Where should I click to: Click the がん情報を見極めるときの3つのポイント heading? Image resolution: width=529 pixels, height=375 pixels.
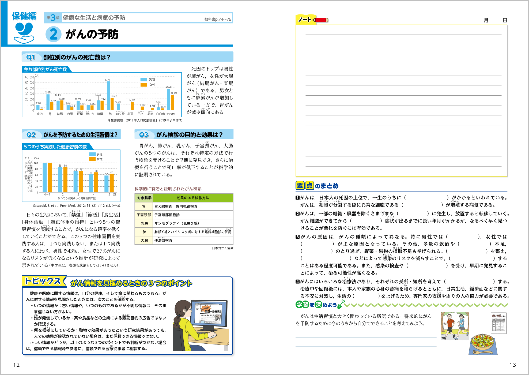click(131, 283)
